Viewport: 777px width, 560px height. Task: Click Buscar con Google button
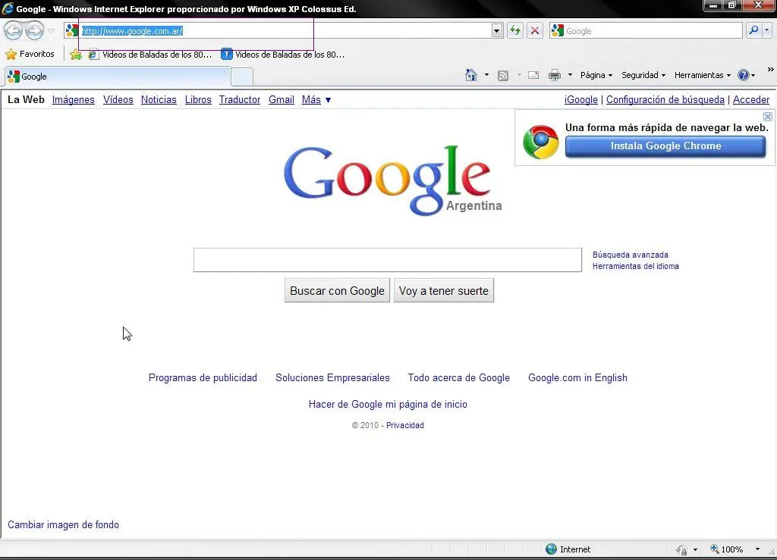pyautogui.click(x=337, y=291)
